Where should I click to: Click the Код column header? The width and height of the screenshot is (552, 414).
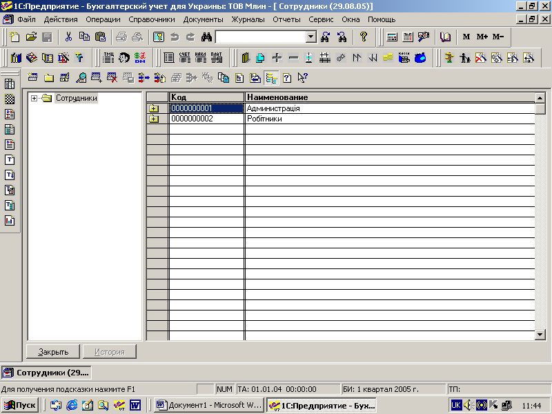point(206,97)
